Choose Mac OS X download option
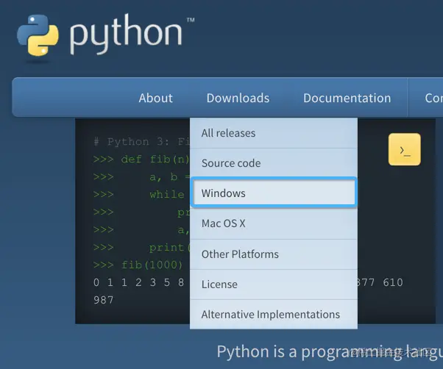Image resolution: width=443 pixels, height=369 pixels. coord(274,223)
